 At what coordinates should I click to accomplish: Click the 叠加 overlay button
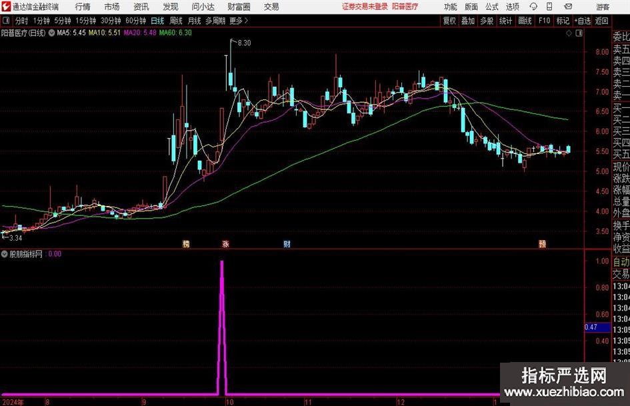468,21
